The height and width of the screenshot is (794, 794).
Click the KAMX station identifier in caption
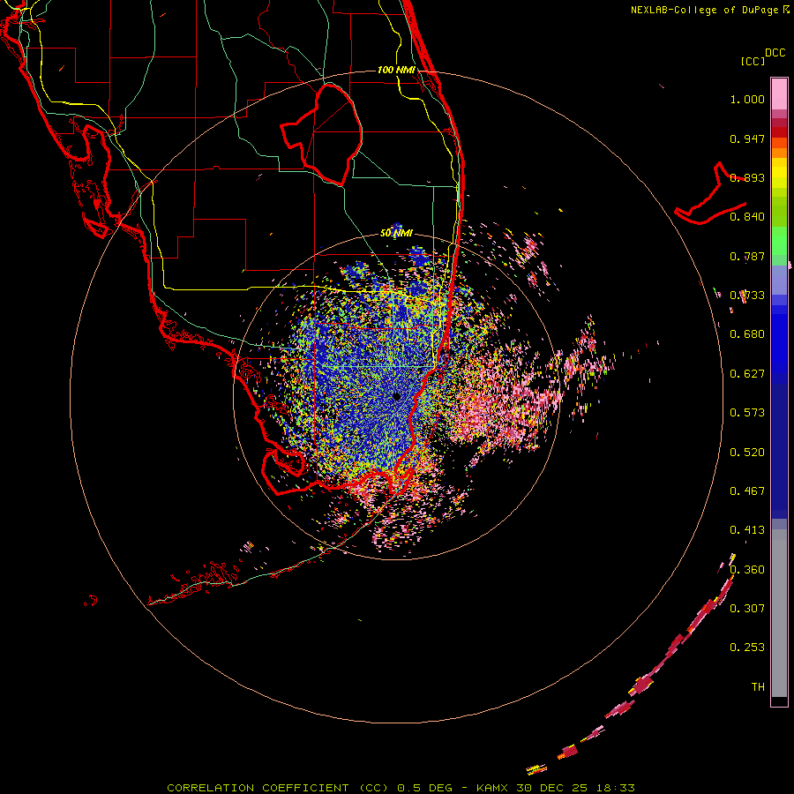[x=491, y=788]
